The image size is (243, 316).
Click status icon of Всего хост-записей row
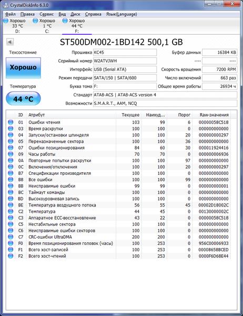tap(11, 250)
